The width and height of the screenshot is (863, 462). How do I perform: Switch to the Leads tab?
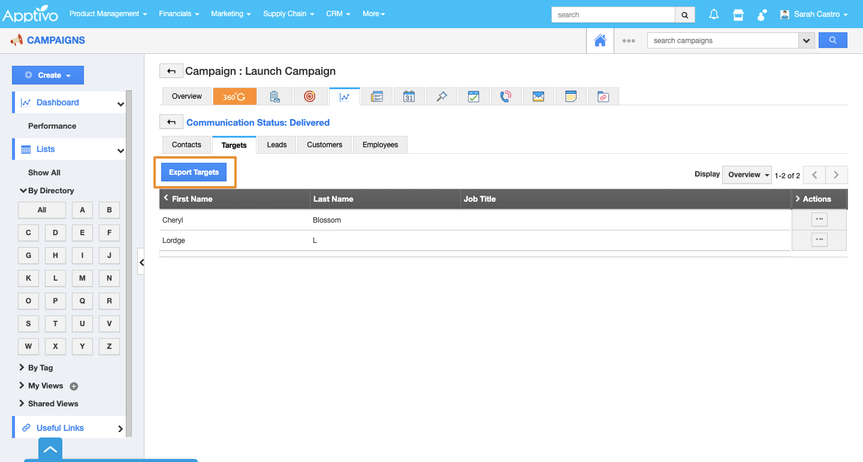pyautogui.click(x=276, y=145)
